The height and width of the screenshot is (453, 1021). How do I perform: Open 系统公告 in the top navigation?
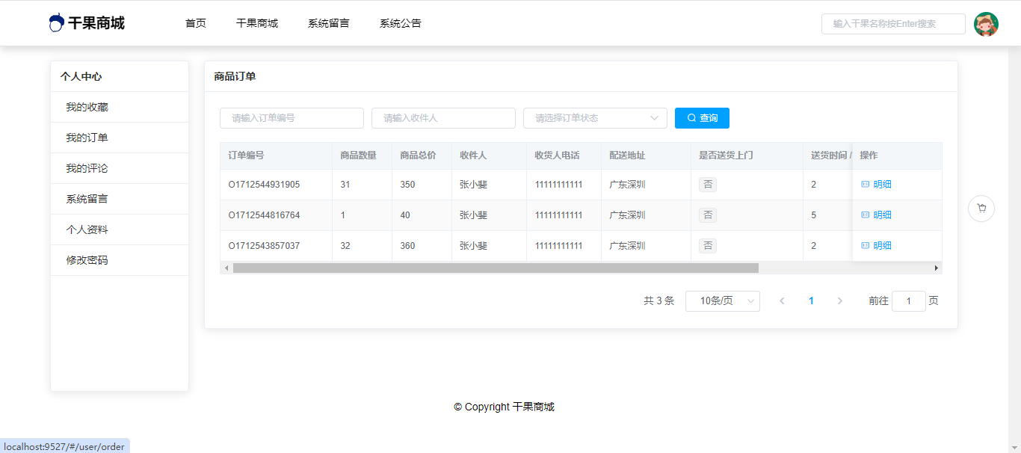[400, 23]
